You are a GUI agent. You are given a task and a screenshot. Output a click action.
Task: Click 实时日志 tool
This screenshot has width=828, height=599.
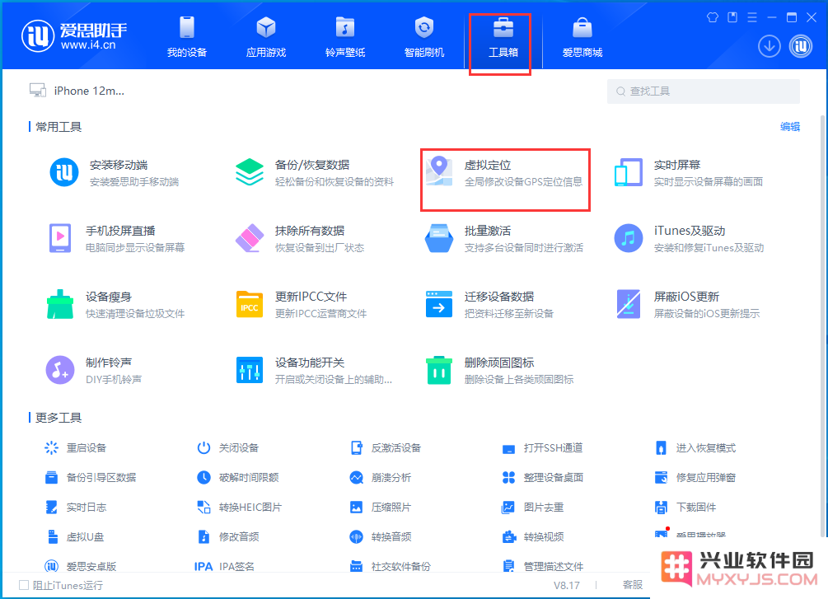point(76,507)
